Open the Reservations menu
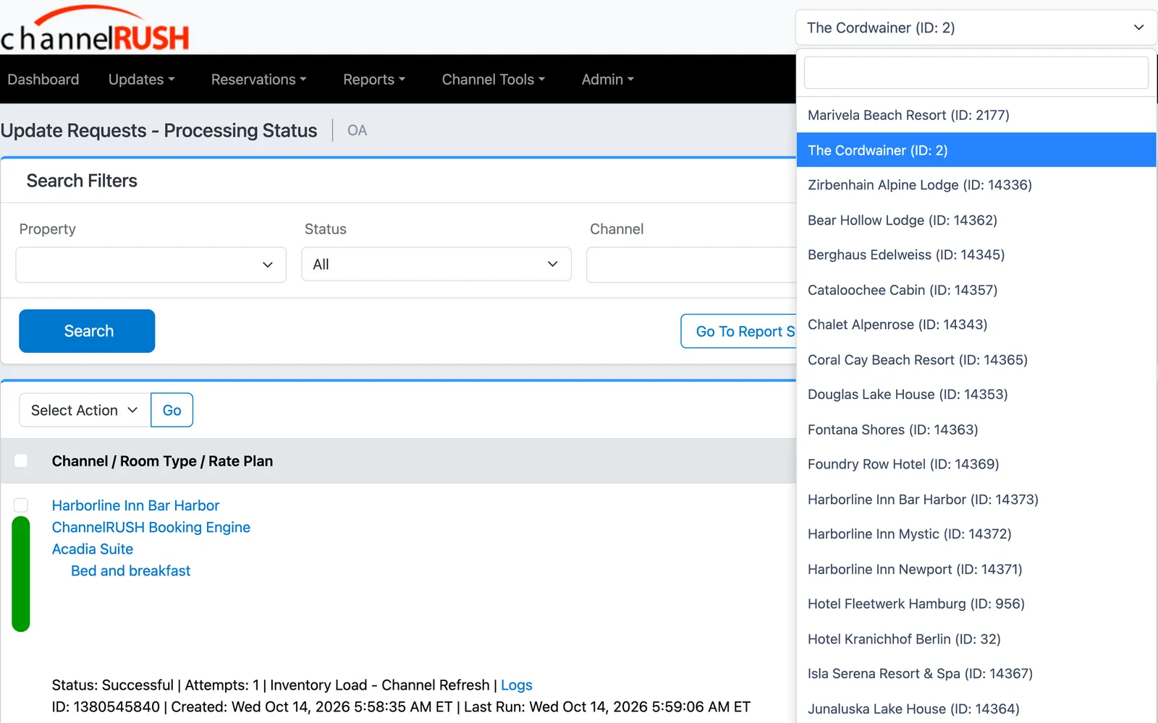 tap(258, 80)
